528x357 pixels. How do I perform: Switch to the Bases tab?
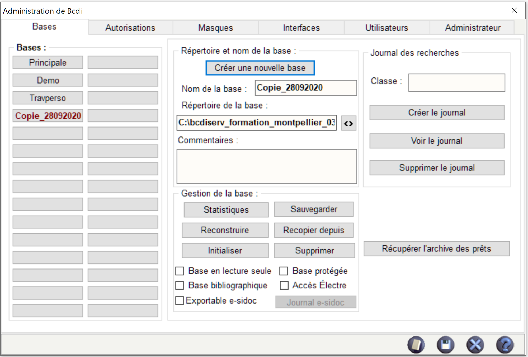44,27
